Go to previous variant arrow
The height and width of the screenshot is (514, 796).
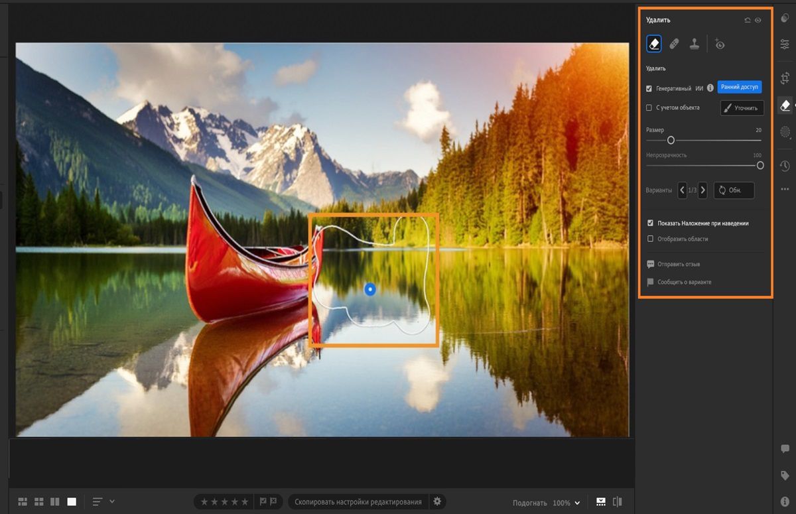click(682, 190)
